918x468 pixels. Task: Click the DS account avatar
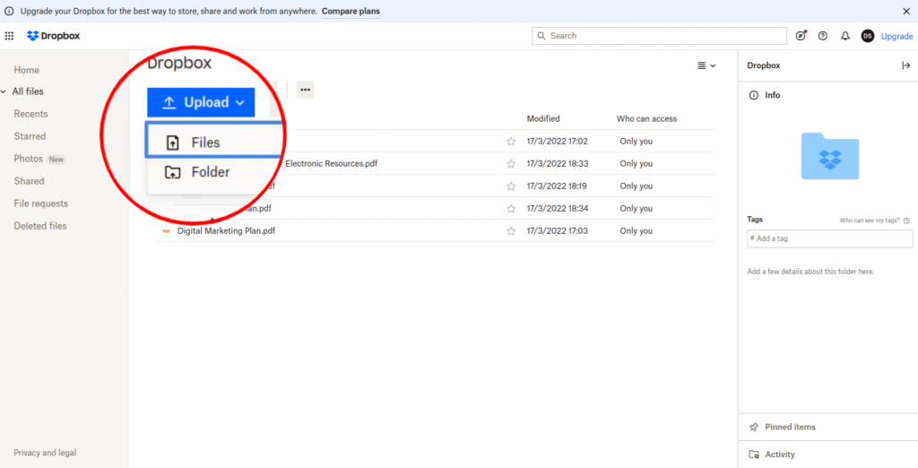coord(867,36)
